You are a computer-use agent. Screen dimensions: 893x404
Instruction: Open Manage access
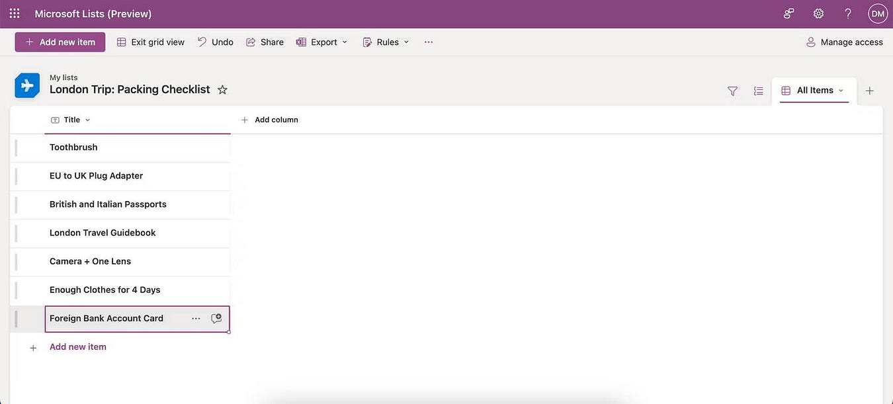pyautogui.click(x=845, y=42)
